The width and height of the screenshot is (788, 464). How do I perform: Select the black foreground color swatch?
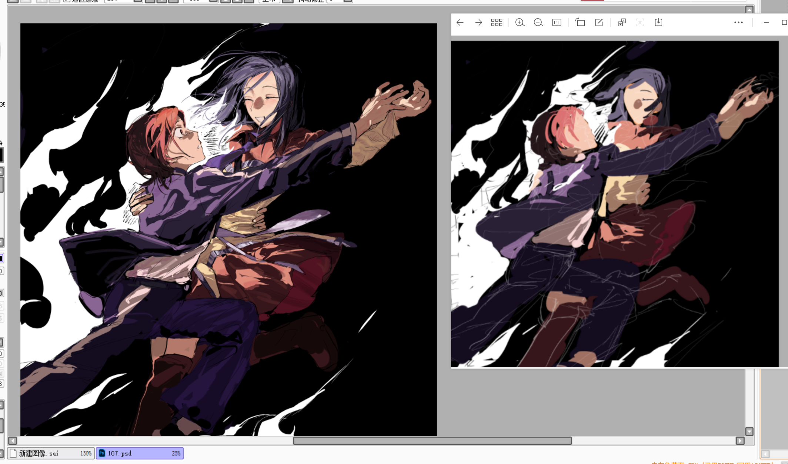click(1, 155)
